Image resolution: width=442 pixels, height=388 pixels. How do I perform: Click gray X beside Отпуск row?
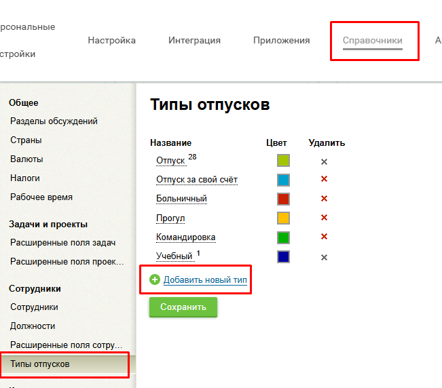point(324,161)
